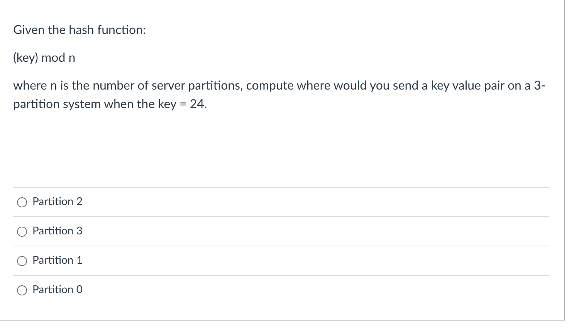Click the 'Partition 1' answer label
Image resolution: width=579 pixels, height=329 pixels.
58,260
